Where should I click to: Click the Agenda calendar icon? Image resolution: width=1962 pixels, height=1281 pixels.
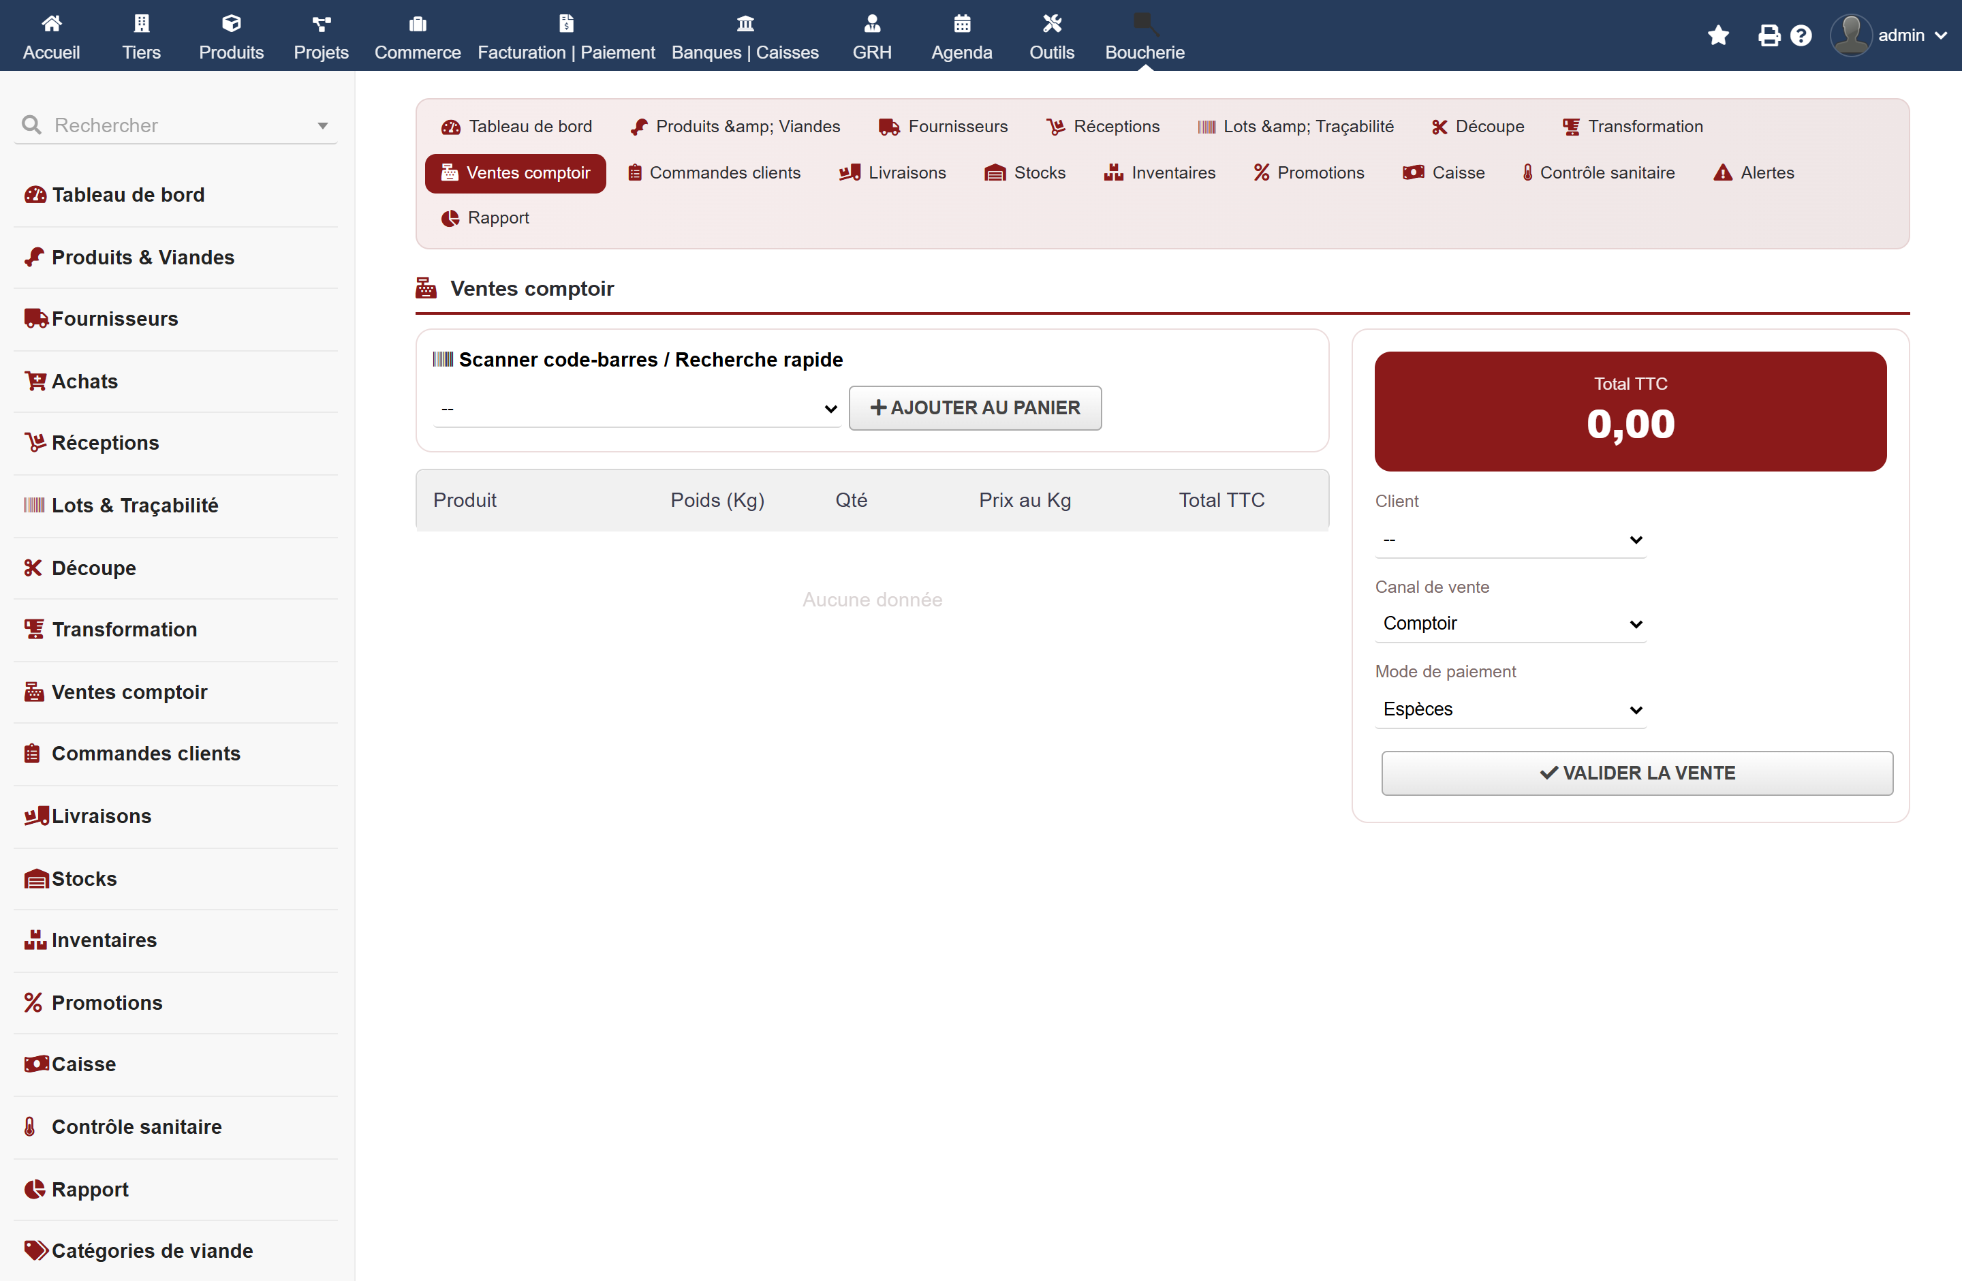coord(962,23)
